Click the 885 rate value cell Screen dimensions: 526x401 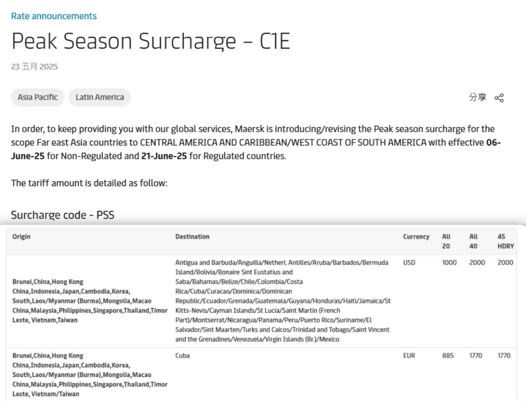point(448,356)
